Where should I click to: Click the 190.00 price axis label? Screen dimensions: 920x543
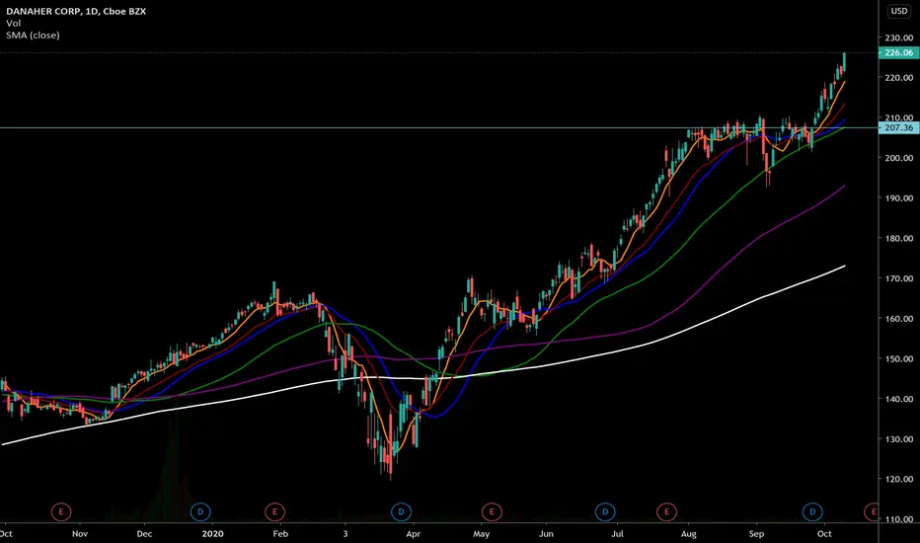pos(899,198)
